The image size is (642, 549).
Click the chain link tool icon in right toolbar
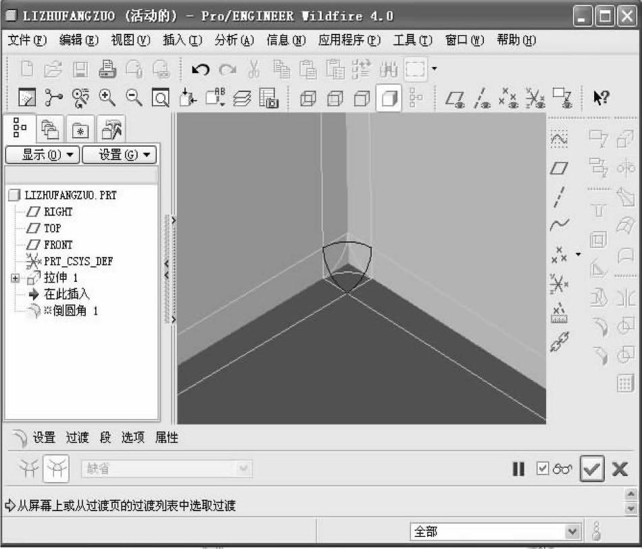559,341
